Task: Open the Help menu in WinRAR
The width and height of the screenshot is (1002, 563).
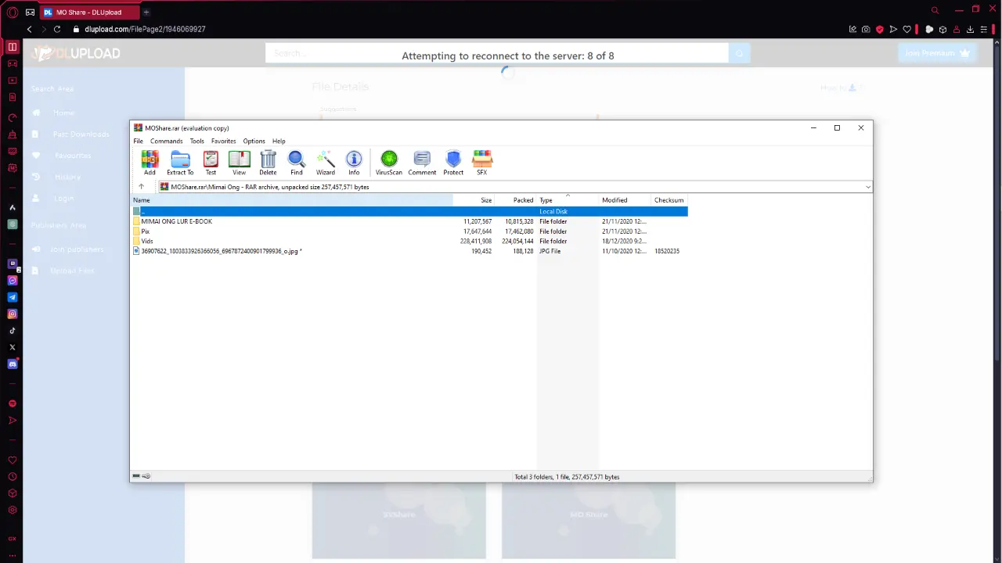Action: tap(279, 142)
